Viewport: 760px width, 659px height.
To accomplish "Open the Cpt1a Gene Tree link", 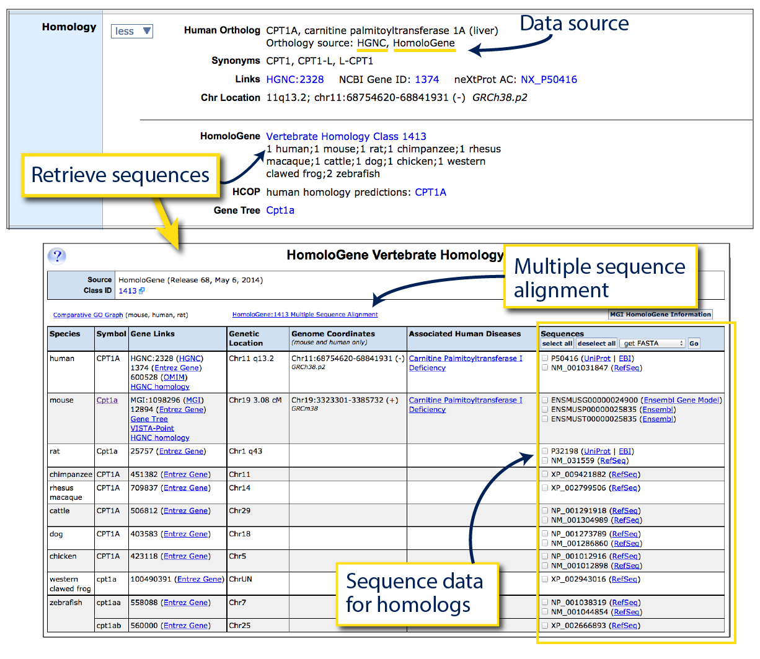I will click(x=280, y=210).
